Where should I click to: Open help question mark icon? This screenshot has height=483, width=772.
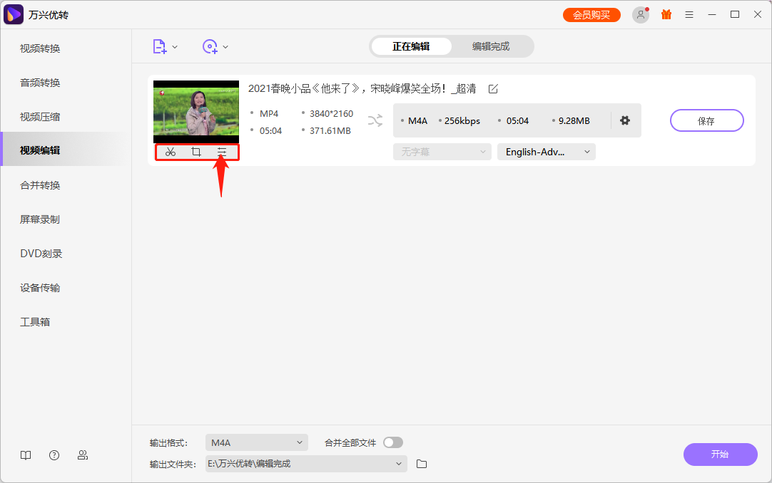54,455
